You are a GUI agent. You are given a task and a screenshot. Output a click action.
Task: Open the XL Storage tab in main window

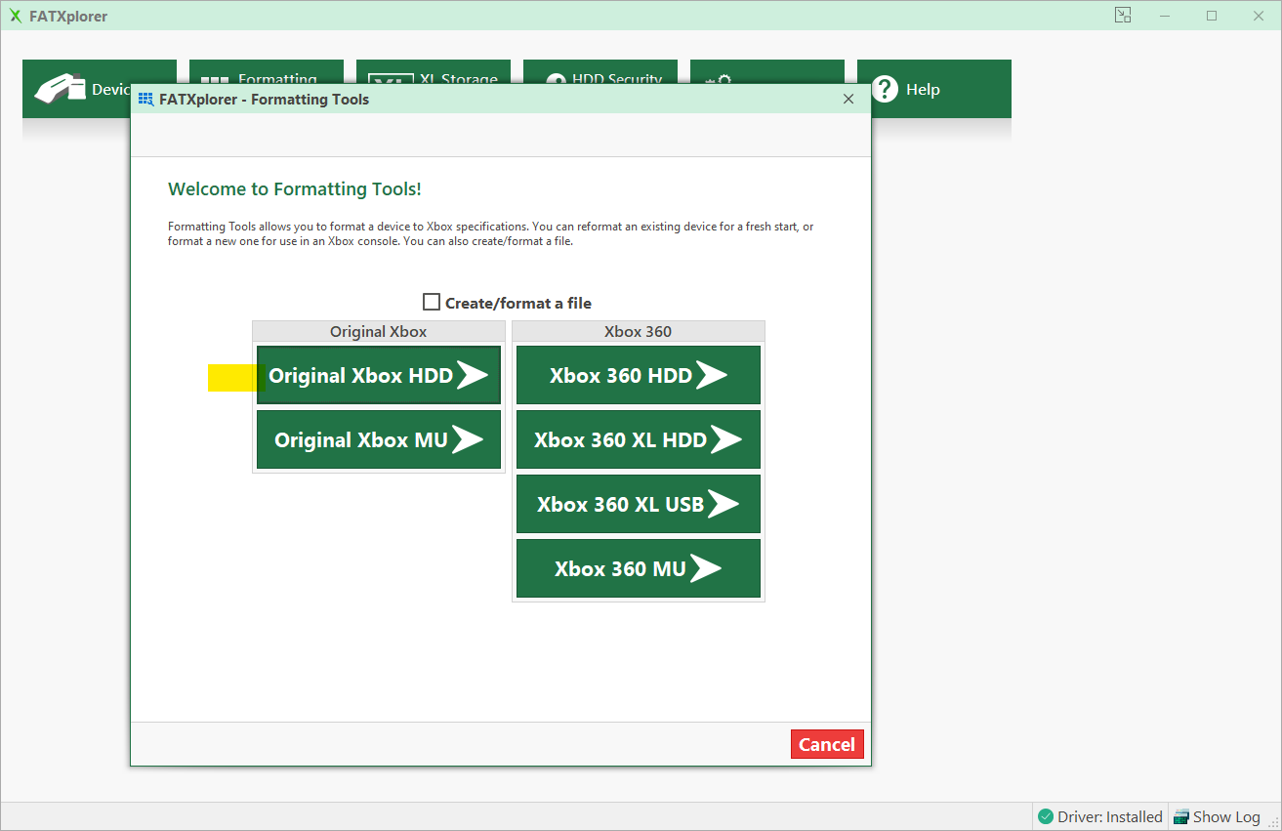point(434,71)
